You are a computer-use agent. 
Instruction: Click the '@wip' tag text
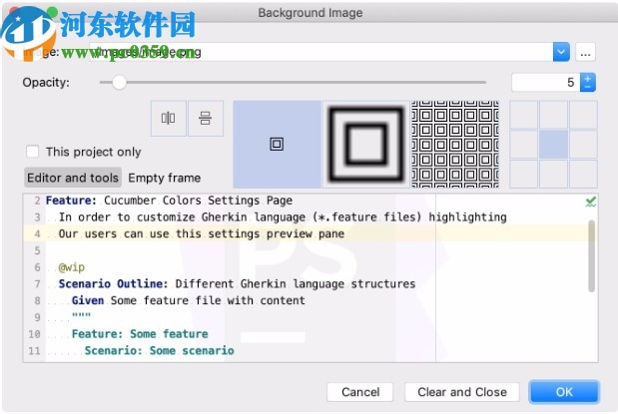[71, 267]
